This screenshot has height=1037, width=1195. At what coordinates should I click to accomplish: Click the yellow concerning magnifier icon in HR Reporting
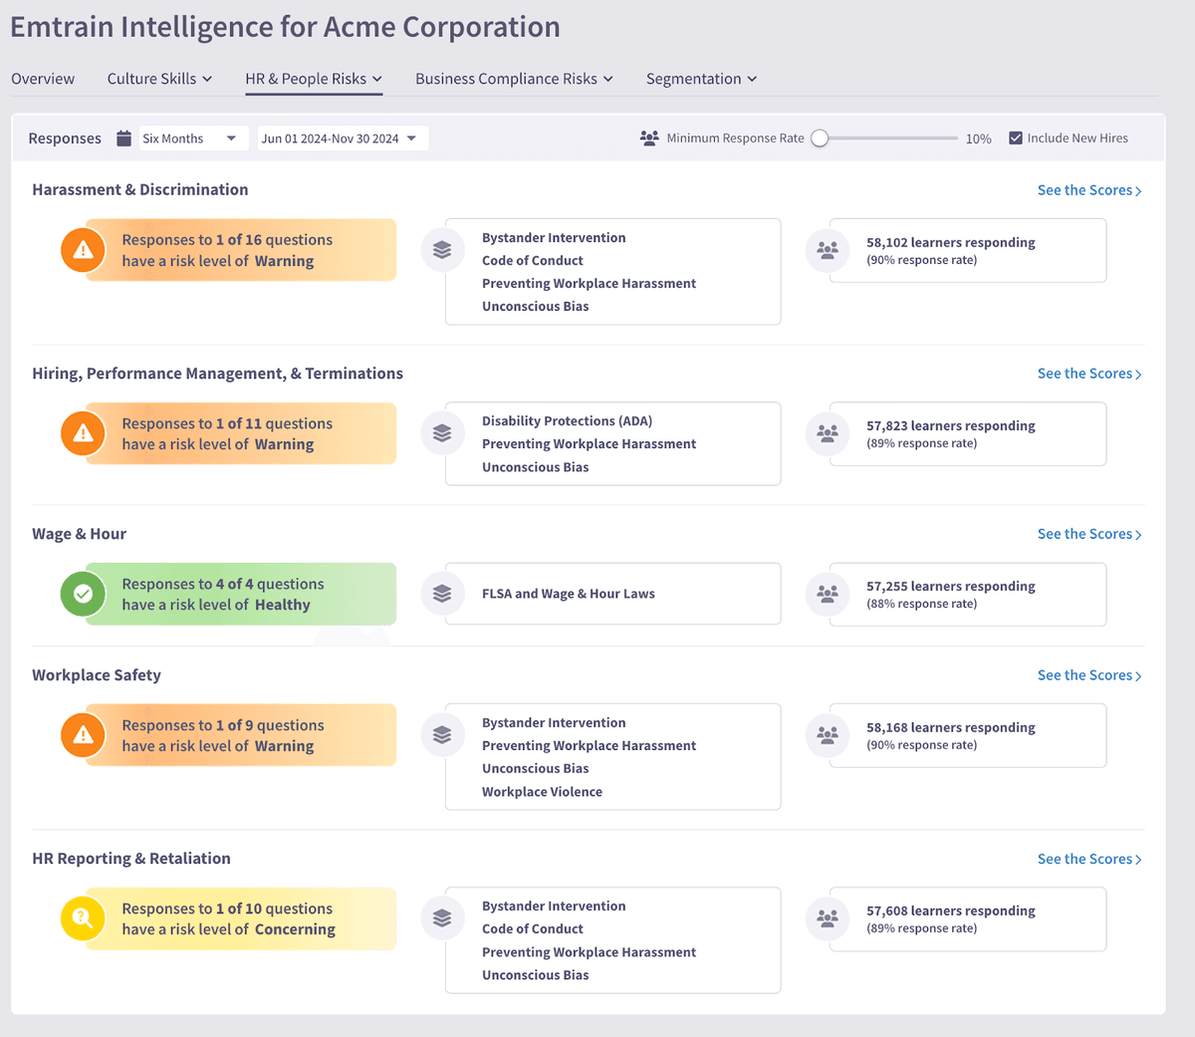pyautogui.click(x=84, y=918)
